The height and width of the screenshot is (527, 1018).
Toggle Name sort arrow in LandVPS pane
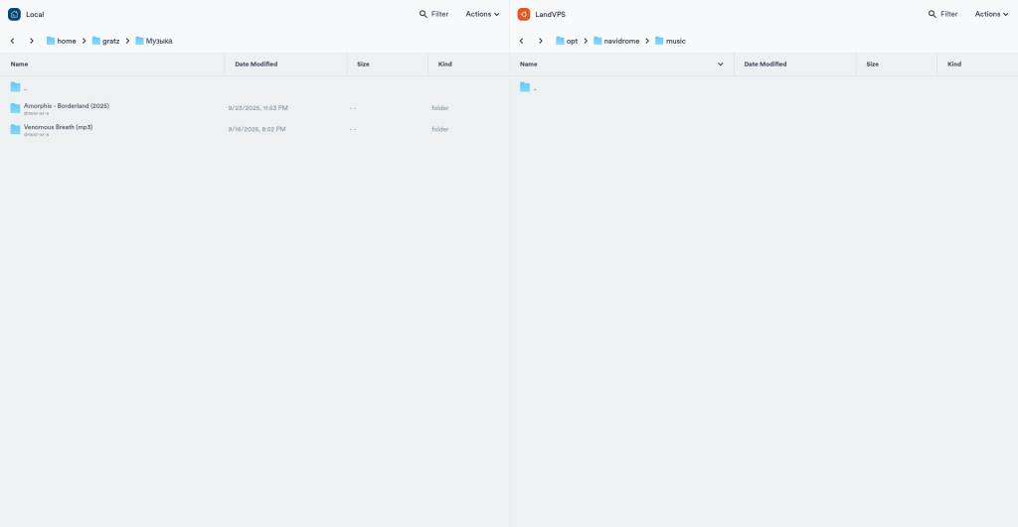point(721,64)
